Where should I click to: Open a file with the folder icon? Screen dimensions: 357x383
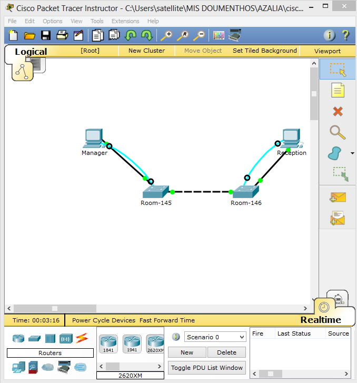tap(29, 36)
